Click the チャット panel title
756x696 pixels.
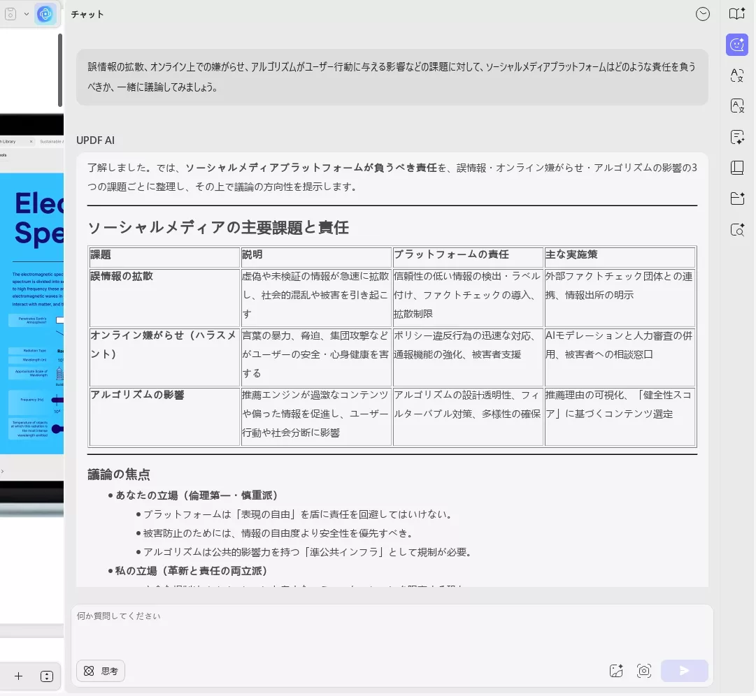coord(87,15)
